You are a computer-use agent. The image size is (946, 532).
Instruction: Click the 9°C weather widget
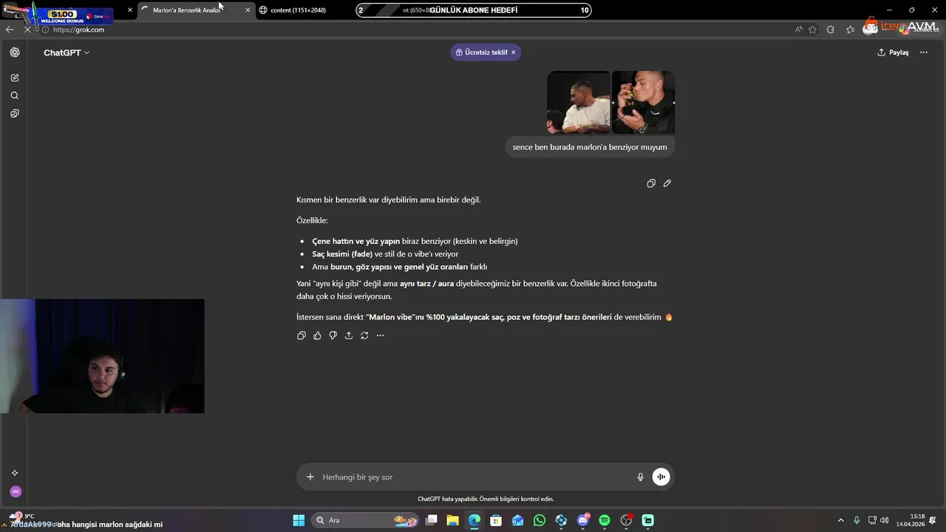[x=21, y=516]
